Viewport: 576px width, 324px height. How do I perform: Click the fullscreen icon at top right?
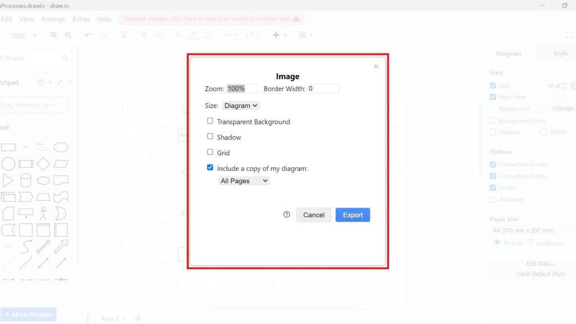click(x=569, y=35)
